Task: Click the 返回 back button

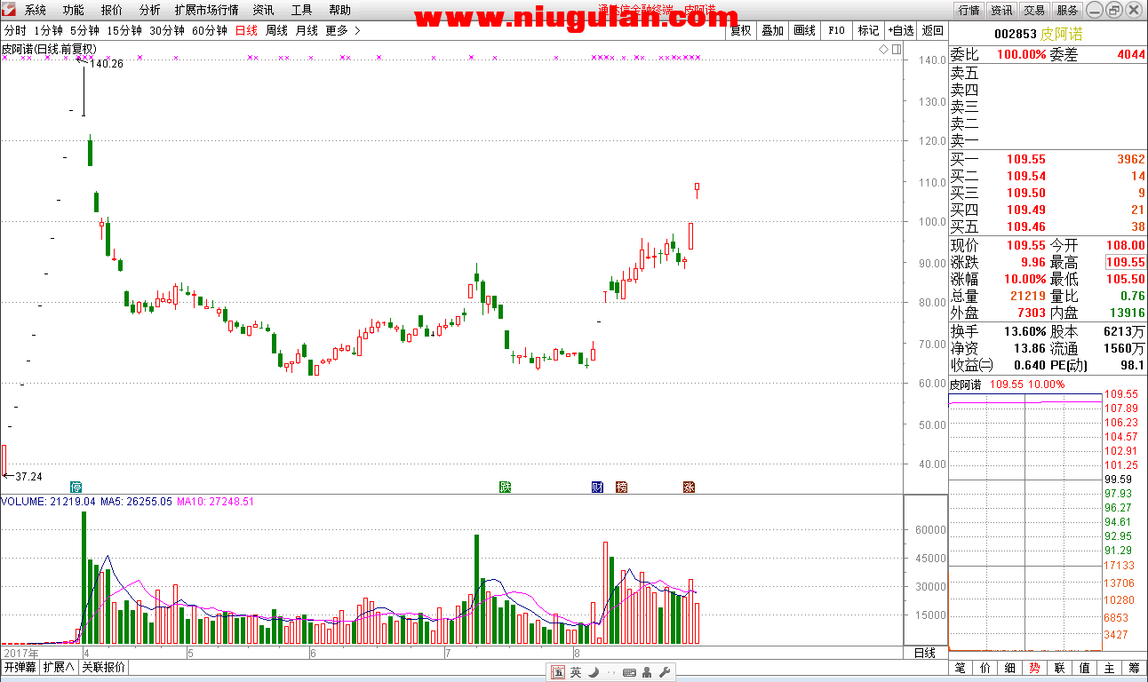Action: click(932, 30)
